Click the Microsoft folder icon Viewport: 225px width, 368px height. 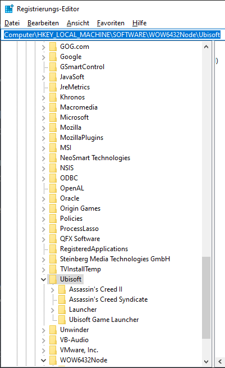(53, 117)
